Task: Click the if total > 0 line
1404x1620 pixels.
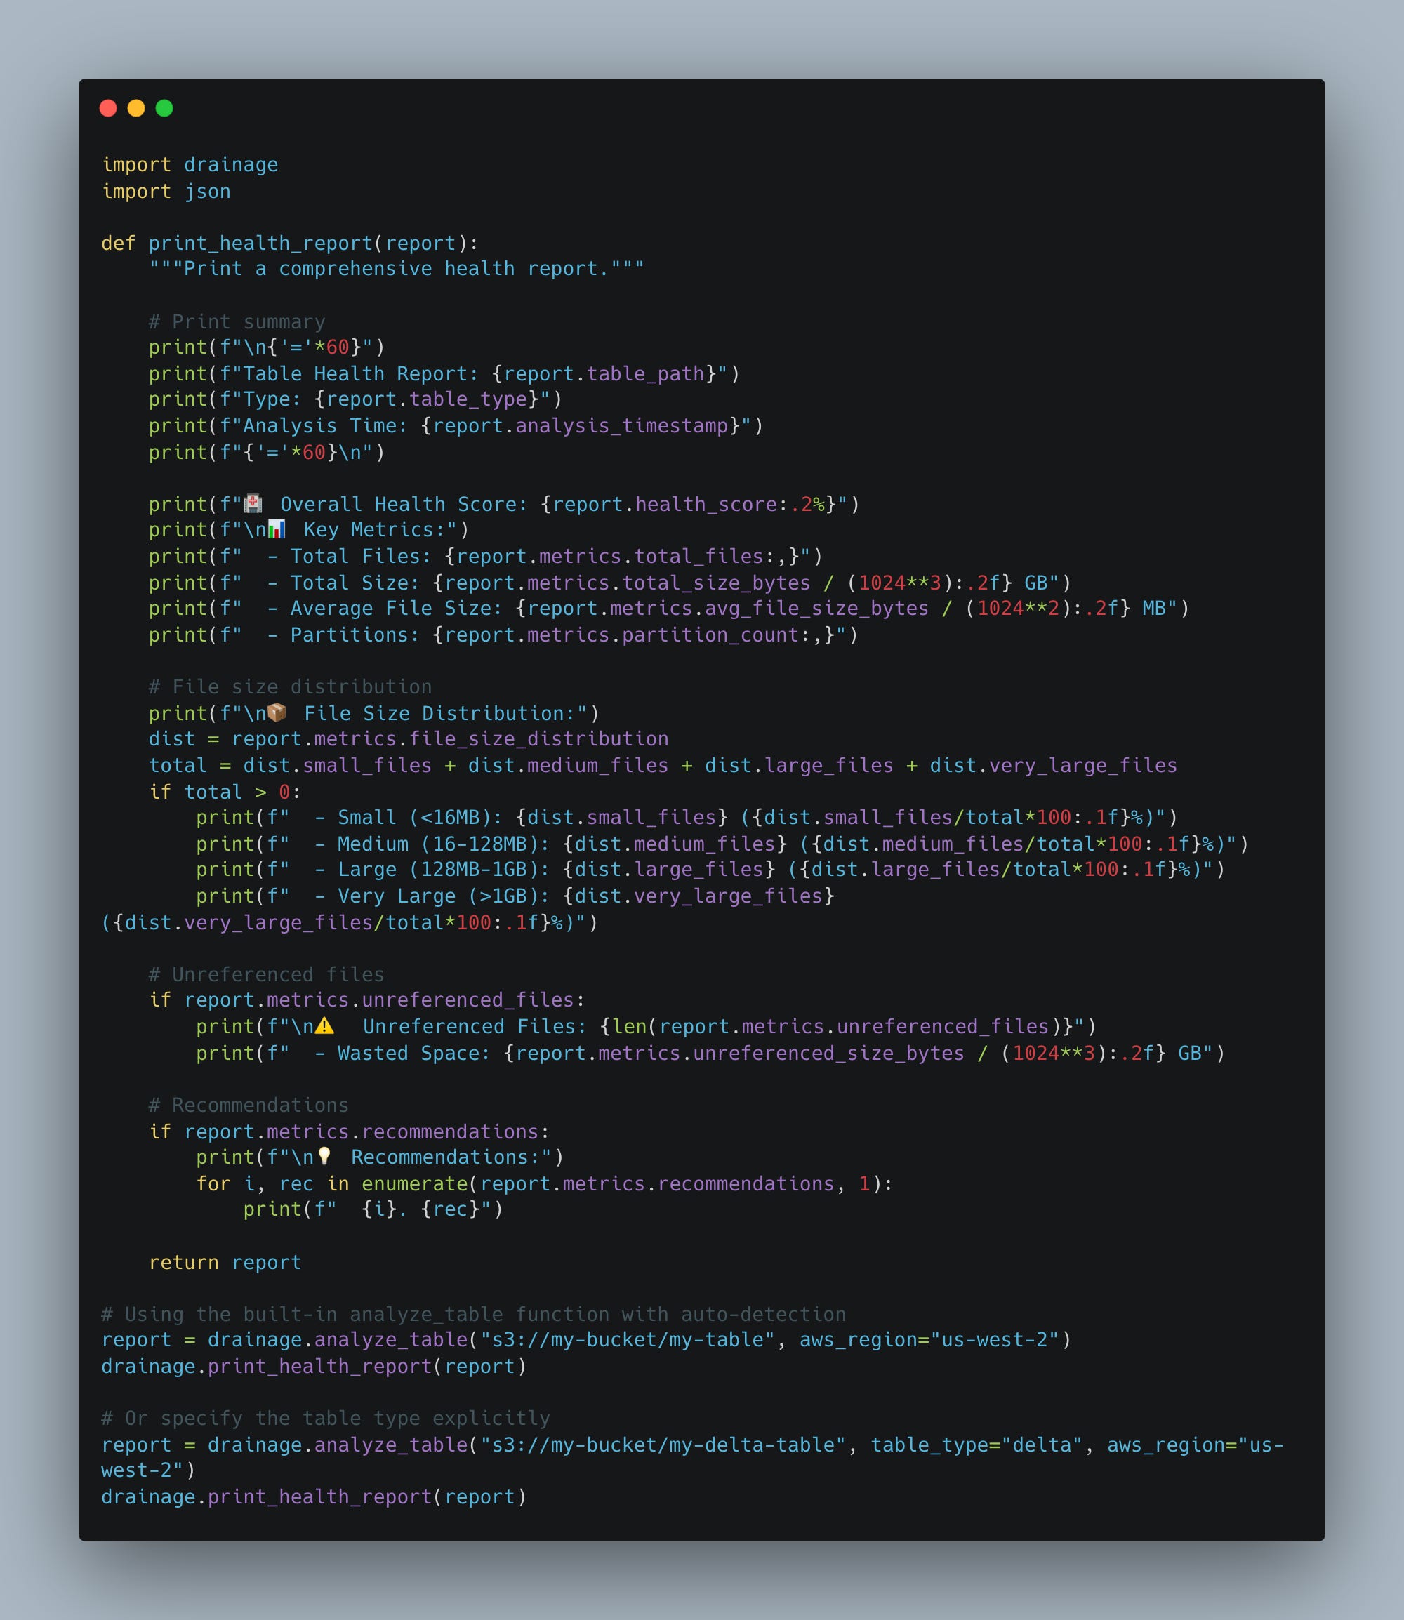Action: 225,791
